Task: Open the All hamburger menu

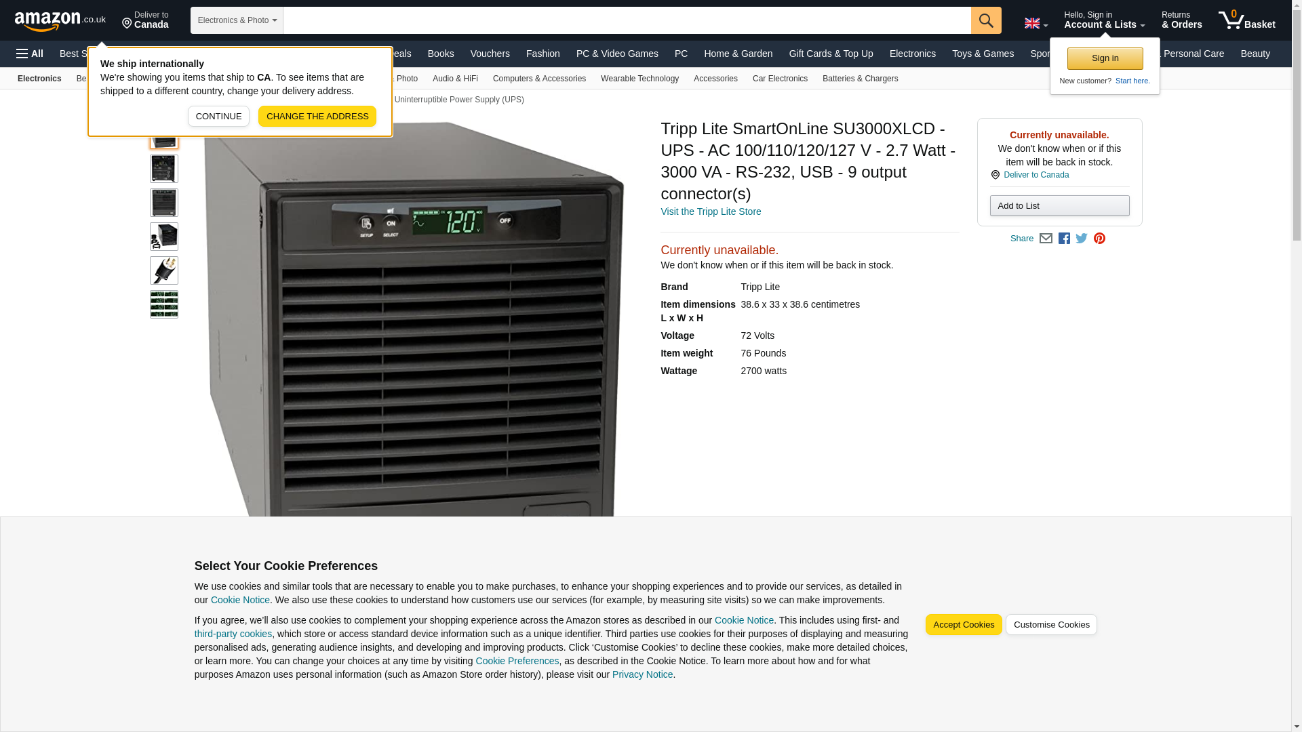Action: tap(30, 54)
